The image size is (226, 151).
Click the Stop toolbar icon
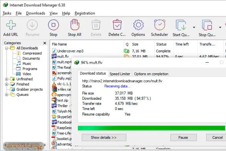click(x=53, y=25)
